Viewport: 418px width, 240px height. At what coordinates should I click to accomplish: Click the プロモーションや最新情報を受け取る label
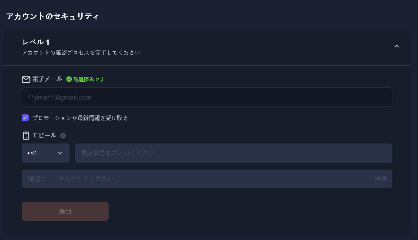[80, 118]
